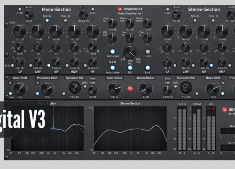
Task: Open Mono low-pass slope selector showing off
Action: (84, 8)
